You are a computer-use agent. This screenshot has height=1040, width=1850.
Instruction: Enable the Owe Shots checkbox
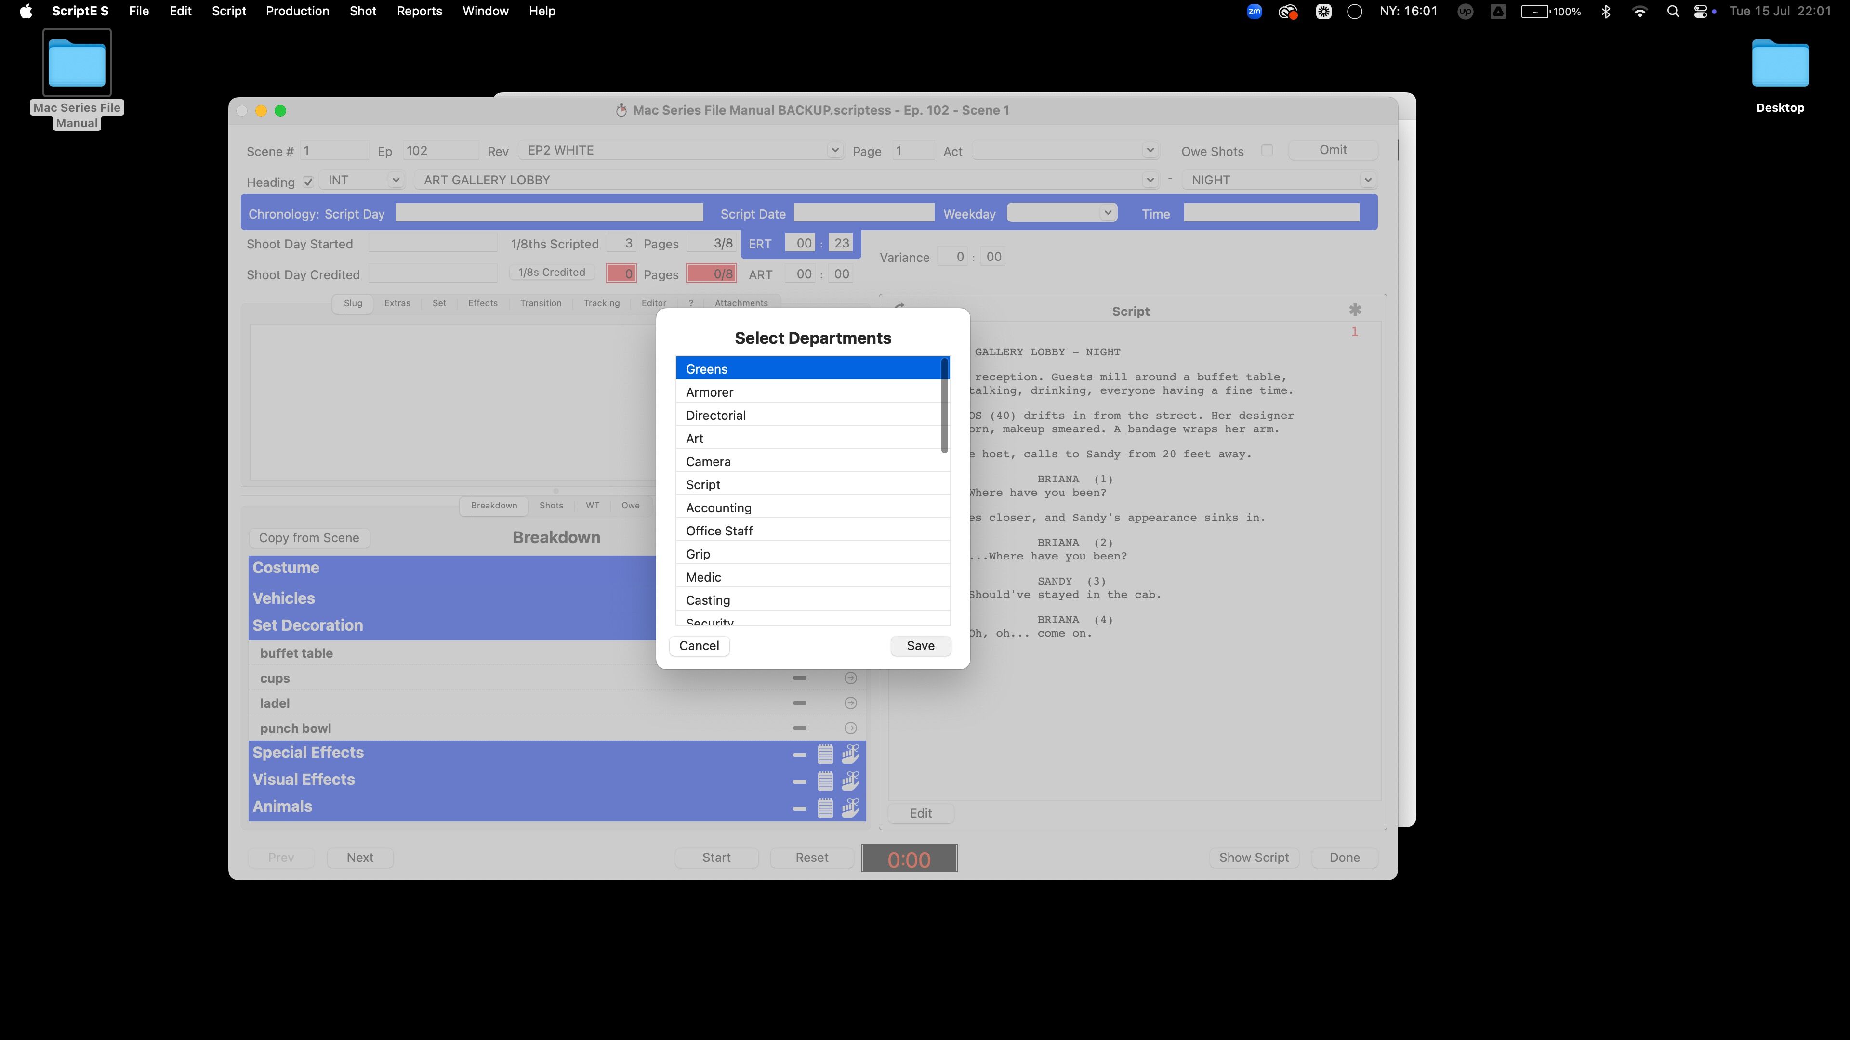[x=1267, y=151]
